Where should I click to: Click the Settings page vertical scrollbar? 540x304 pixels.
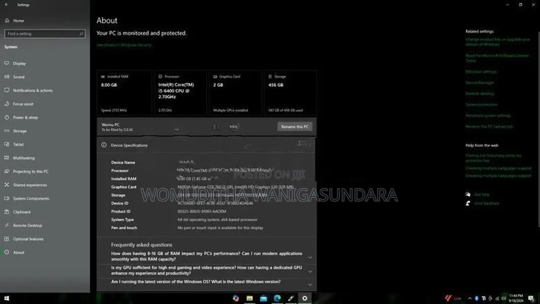pyautogui.click(x=538, y=129)
